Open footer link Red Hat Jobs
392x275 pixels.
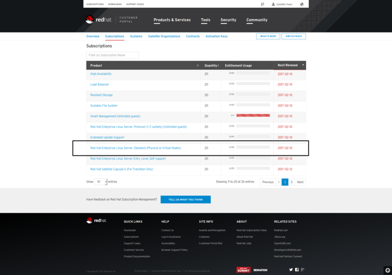click(244, 244)
